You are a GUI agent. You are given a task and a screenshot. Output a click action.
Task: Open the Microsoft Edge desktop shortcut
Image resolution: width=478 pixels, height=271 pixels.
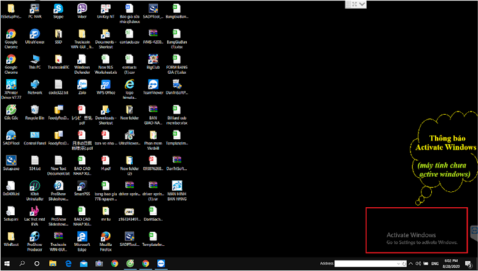[82, 242]
